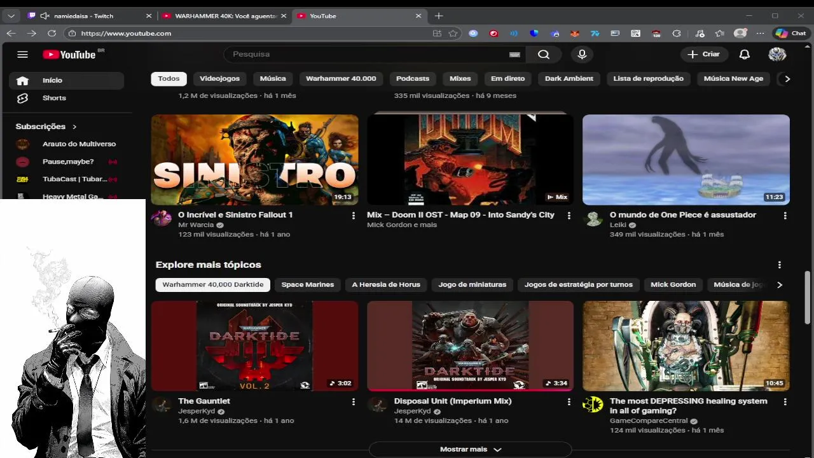The image size is (814, 458).
Task: Open DEPRESSING healing system video thumbnail
Action: (x=686, y=346)
